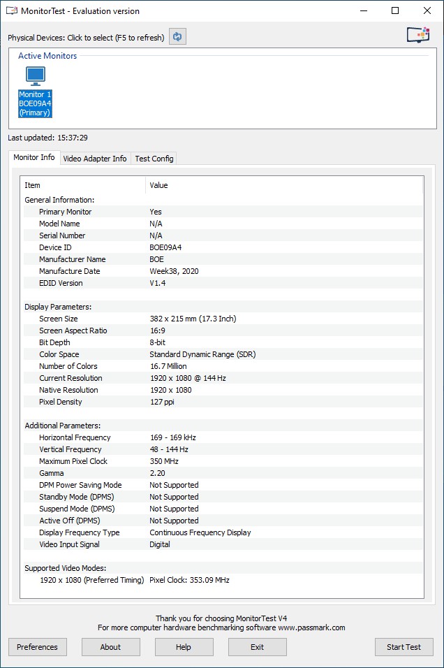Click the Maximum Pixel Clock row

point(73,461)
